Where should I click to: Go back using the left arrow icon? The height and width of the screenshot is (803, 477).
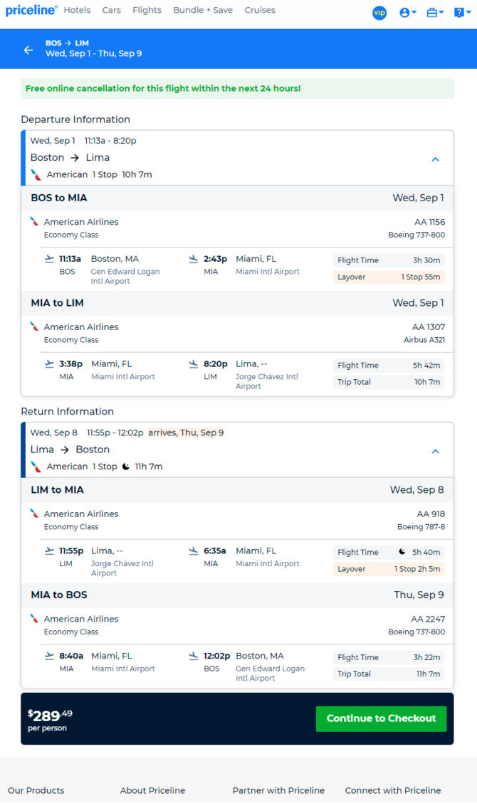[x=28, y=50]
